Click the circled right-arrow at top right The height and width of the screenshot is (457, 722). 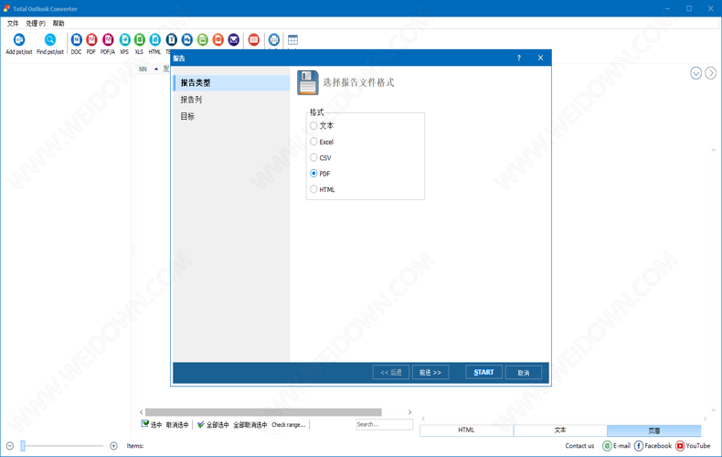(x=710, y=73)
